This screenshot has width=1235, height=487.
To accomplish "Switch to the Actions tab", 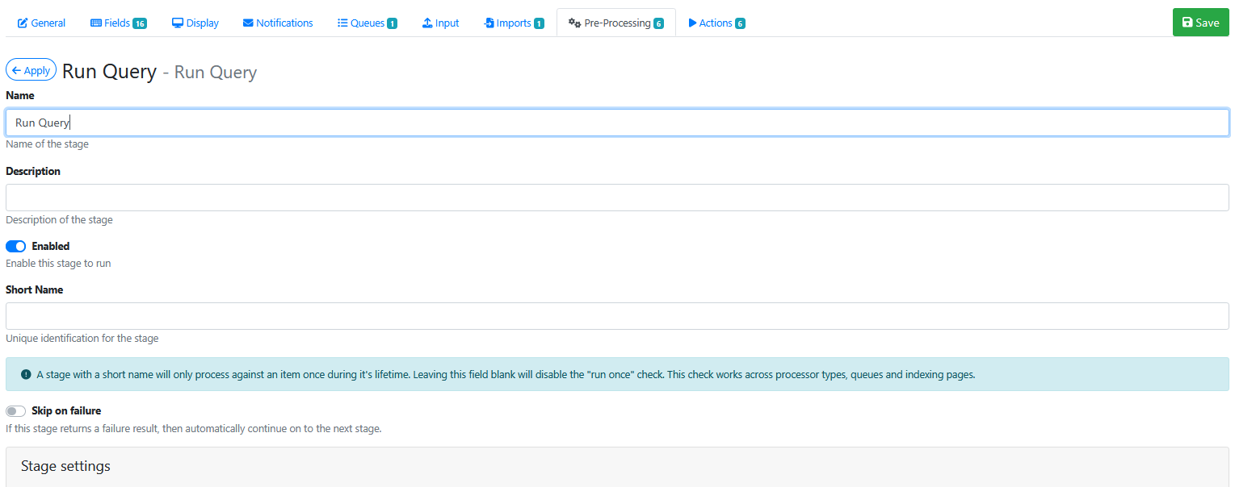I will 716,23.
